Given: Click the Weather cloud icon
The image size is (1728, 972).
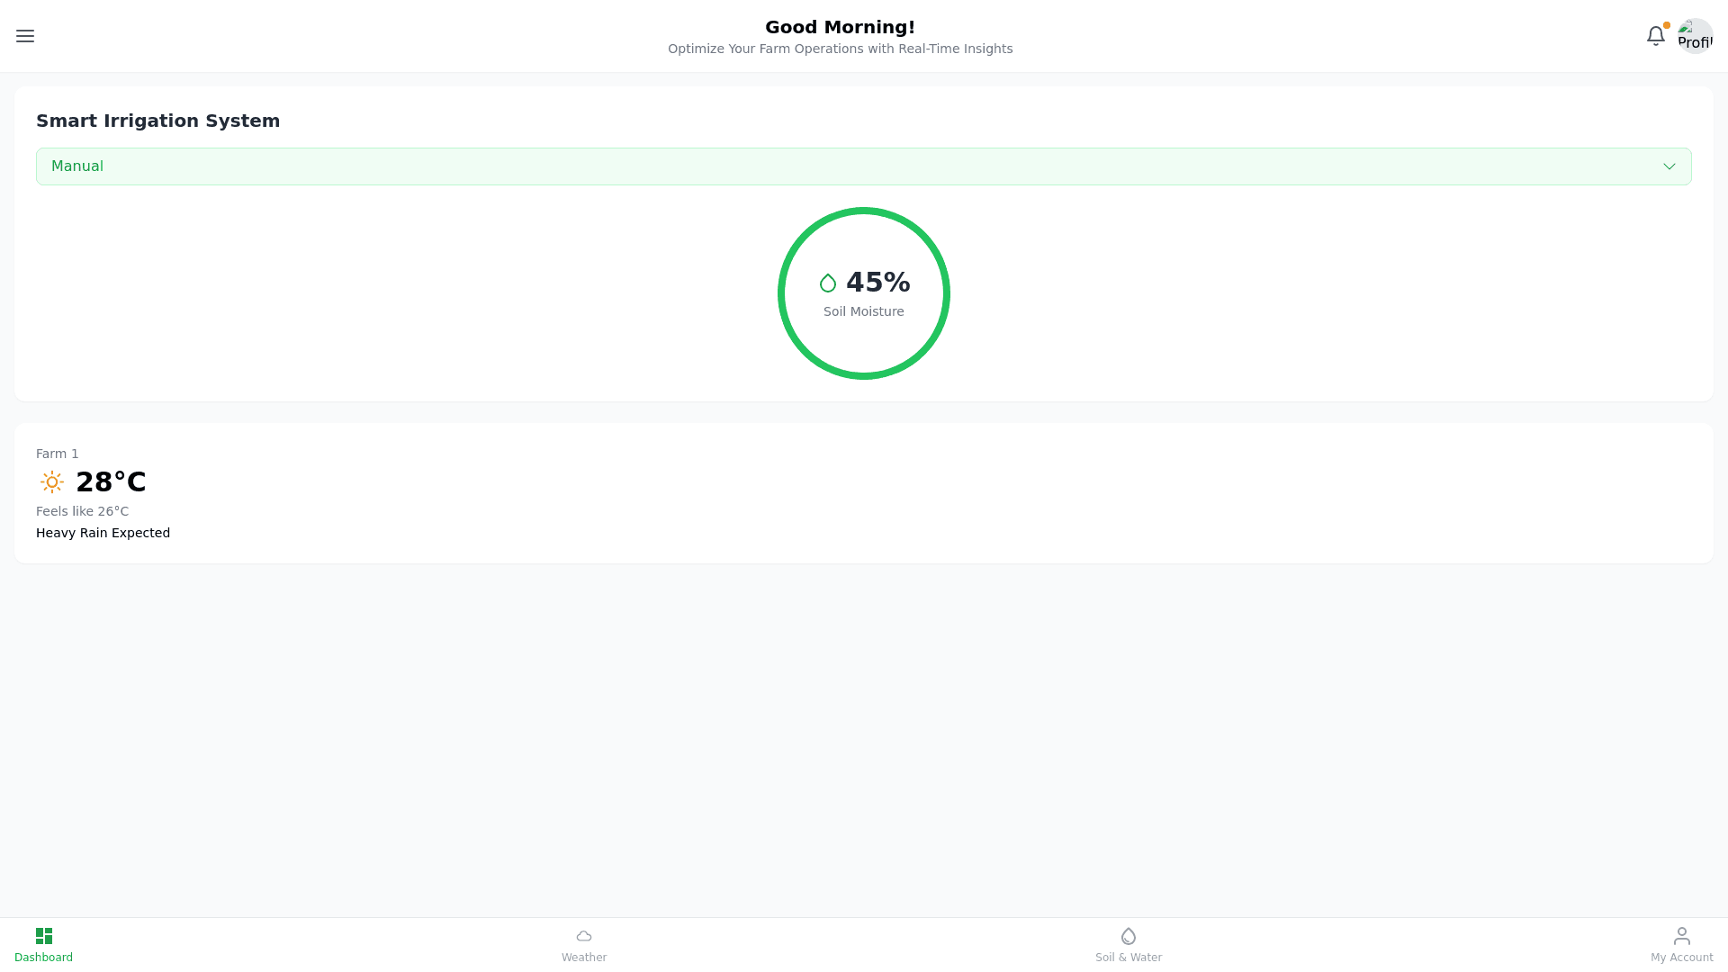Looking at the screenshot, I should point(584,936).
